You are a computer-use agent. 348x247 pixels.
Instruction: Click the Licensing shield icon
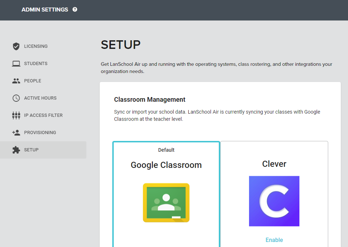click(x=16, y=46)
